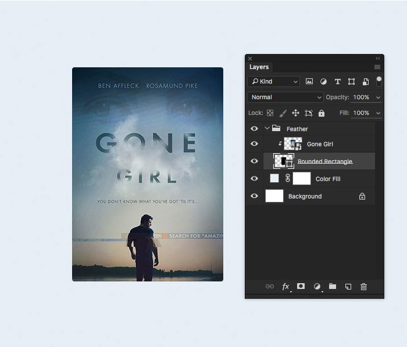Lock all padlock icon
The height and width of the screenshot is (347, 407).
pos(322,113)
